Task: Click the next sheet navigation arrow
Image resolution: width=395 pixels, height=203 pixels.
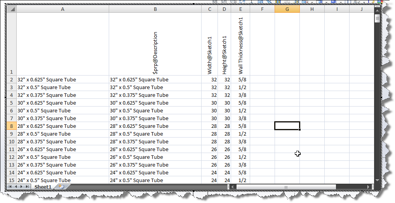Action: 21,187
